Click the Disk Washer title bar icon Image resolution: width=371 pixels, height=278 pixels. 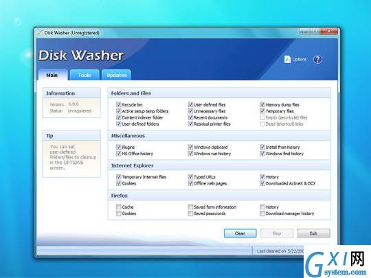tap(40, 33)
